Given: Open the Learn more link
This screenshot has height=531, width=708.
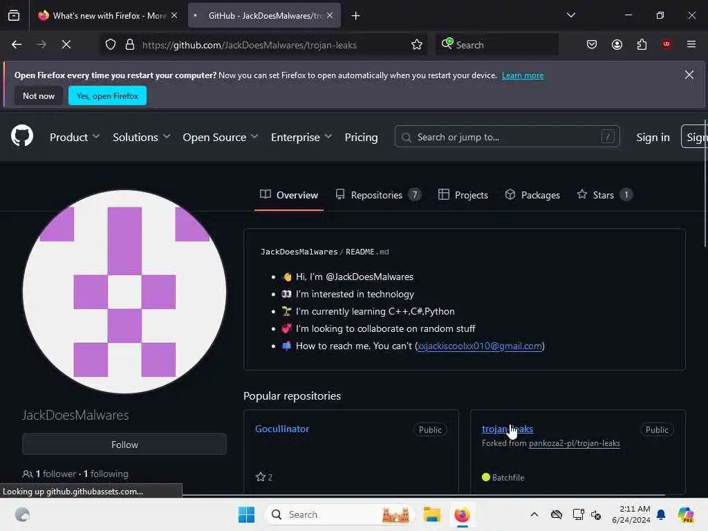Looking at the screenshot, I should (x=523, y=75).
